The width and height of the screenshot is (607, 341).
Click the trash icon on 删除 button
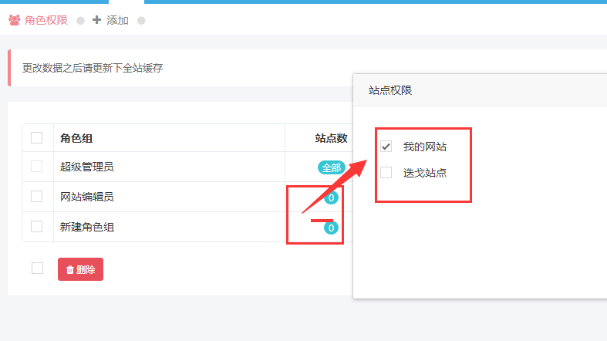70,270
